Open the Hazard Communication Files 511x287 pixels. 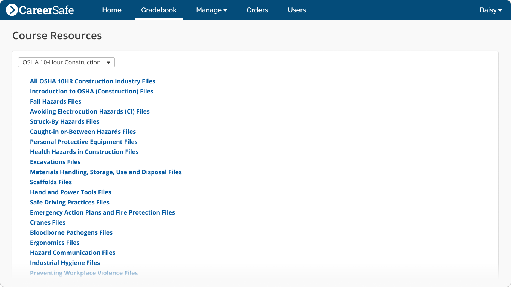(73, 253)
